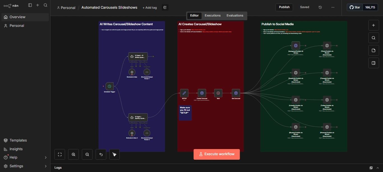Image resolution: width=383 pixels, height=172 pixels.
Task: Open Templates in the sidebar
Action: (x=25, y=140)
